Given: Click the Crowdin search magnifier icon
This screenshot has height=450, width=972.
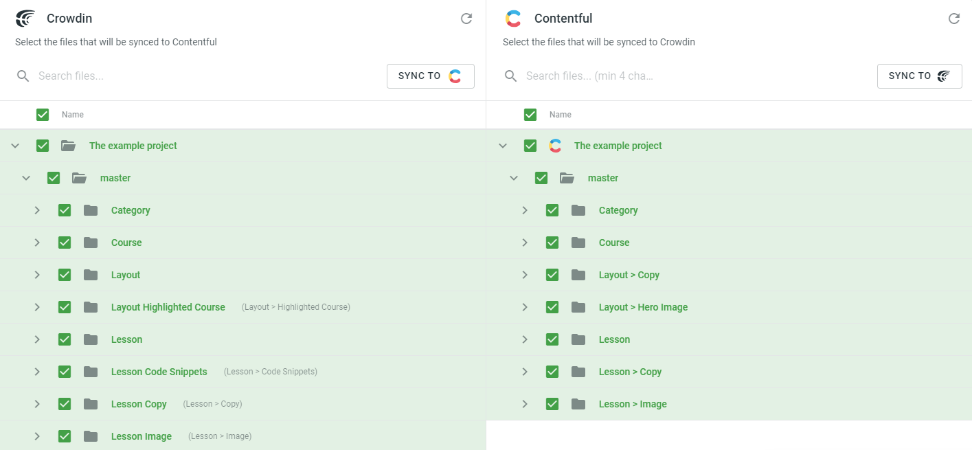Looking at the screenshot, I should [23, 76].
